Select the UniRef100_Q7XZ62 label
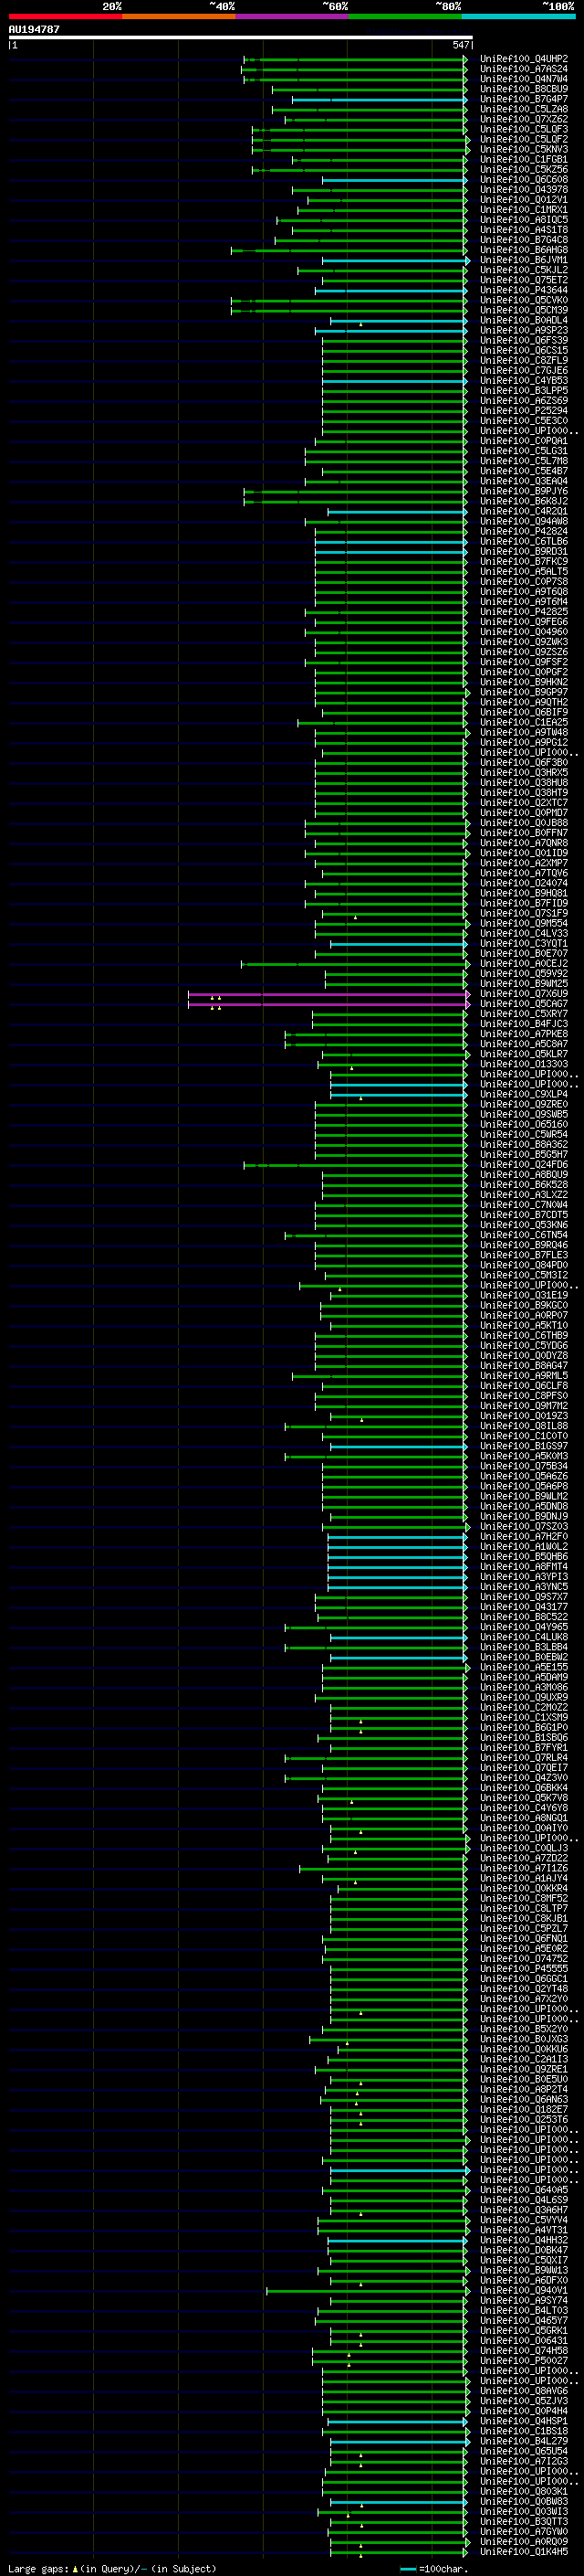Screen dimensions: 584x2576 pos(523,119)
